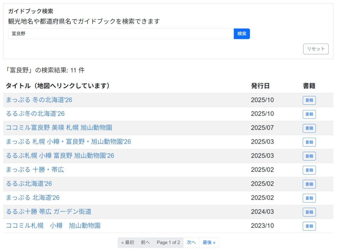Click the « 最初 first page button
The height and width of the screenshot is (251, 338).
128,242
